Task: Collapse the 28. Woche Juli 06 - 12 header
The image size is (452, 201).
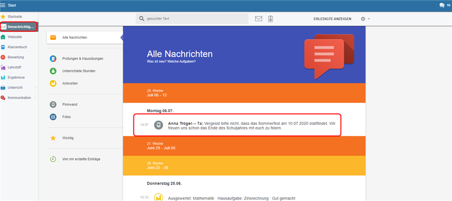Action: coord(244,93)
